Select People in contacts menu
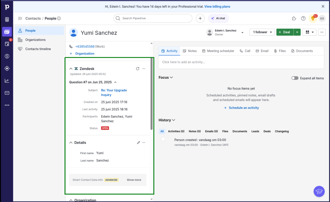The image size is (330, 202). (39, 31)
